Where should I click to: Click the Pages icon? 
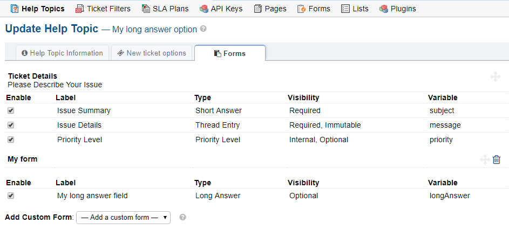pyautogui.click(x=258, y=9)
